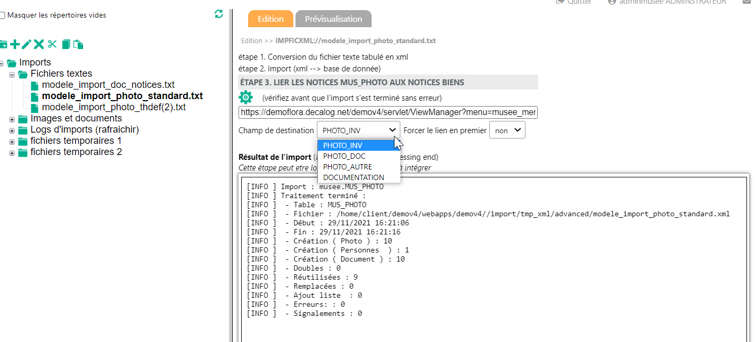Choose PHOTO_DOC in the dropdown list
This screenshot has height=342, width=756.
point(359,156)
